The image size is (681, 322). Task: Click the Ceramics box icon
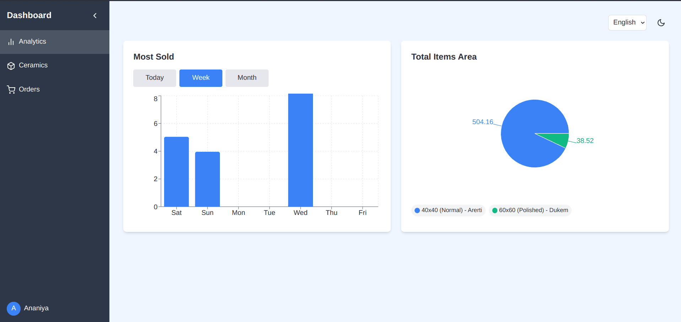[11, 66]
